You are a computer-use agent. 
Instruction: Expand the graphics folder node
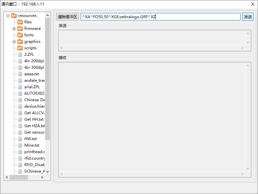click(x=14, y=42)
